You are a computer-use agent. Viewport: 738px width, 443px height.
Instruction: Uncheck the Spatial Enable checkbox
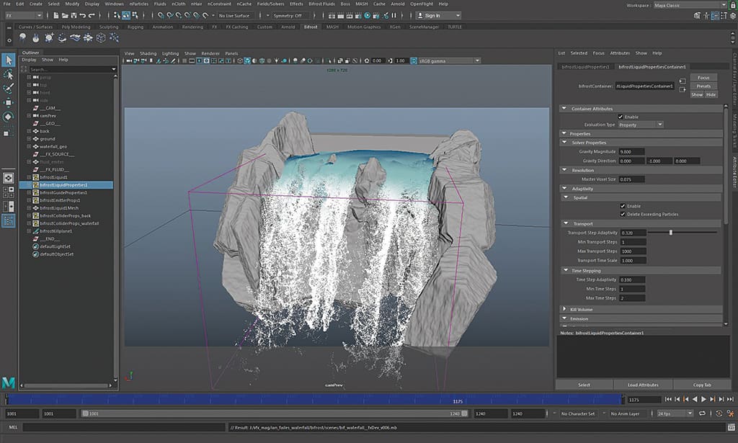[x=622, y=205]
